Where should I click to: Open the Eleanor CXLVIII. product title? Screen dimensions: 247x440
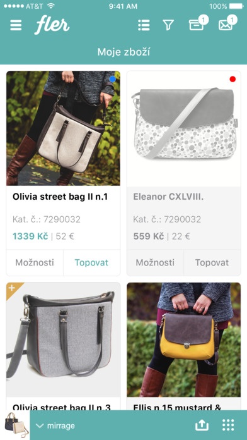click(168, 197)
